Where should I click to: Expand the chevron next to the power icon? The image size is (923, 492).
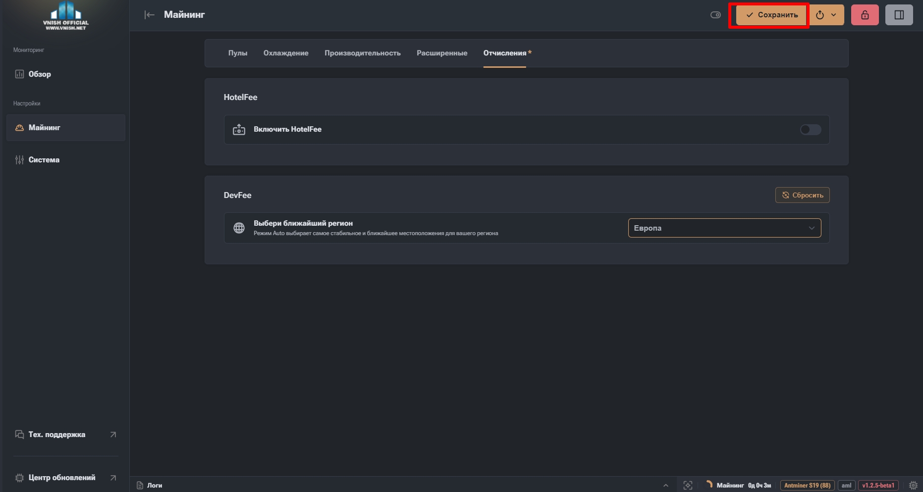tap(834, 15)
